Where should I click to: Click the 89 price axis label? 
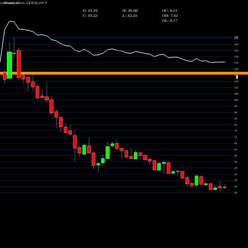(x=236, y=119)
